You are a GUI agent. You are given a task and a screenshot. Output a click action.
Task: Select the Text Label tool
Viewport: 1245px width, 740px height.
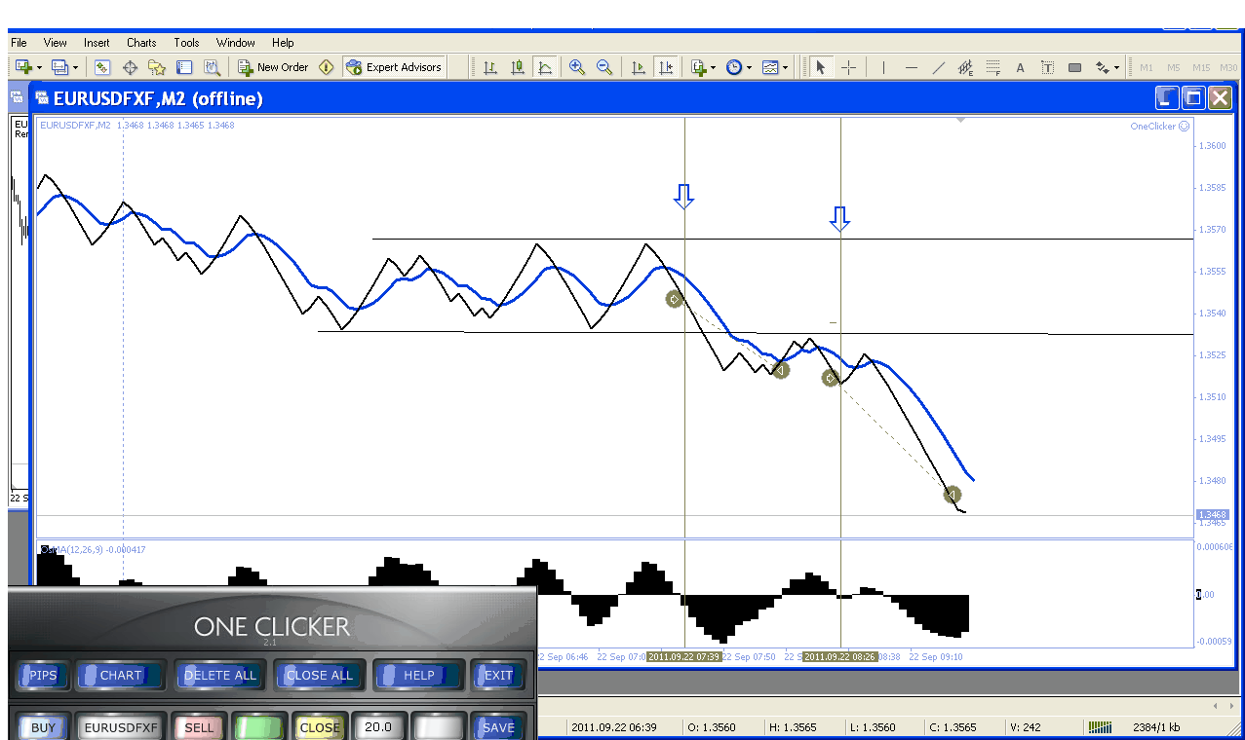point(1047,67)
